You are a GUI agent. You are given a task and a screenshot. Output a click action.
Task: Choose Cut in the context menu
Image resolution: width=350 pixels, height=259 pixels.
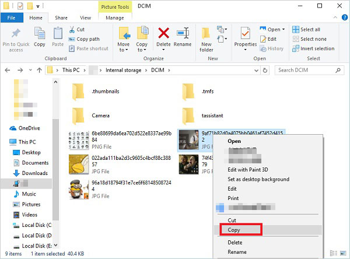pos(268,220)
